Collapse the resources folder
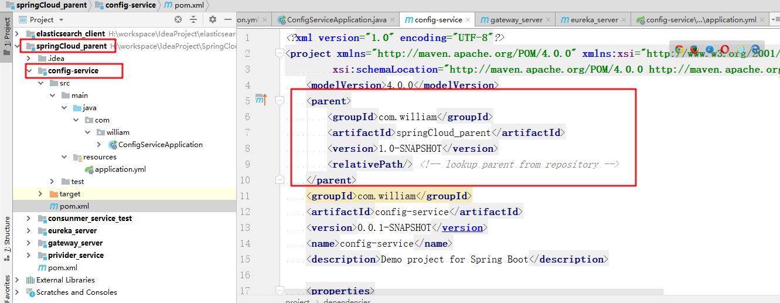780x303 pixels. tap(64, 156)
